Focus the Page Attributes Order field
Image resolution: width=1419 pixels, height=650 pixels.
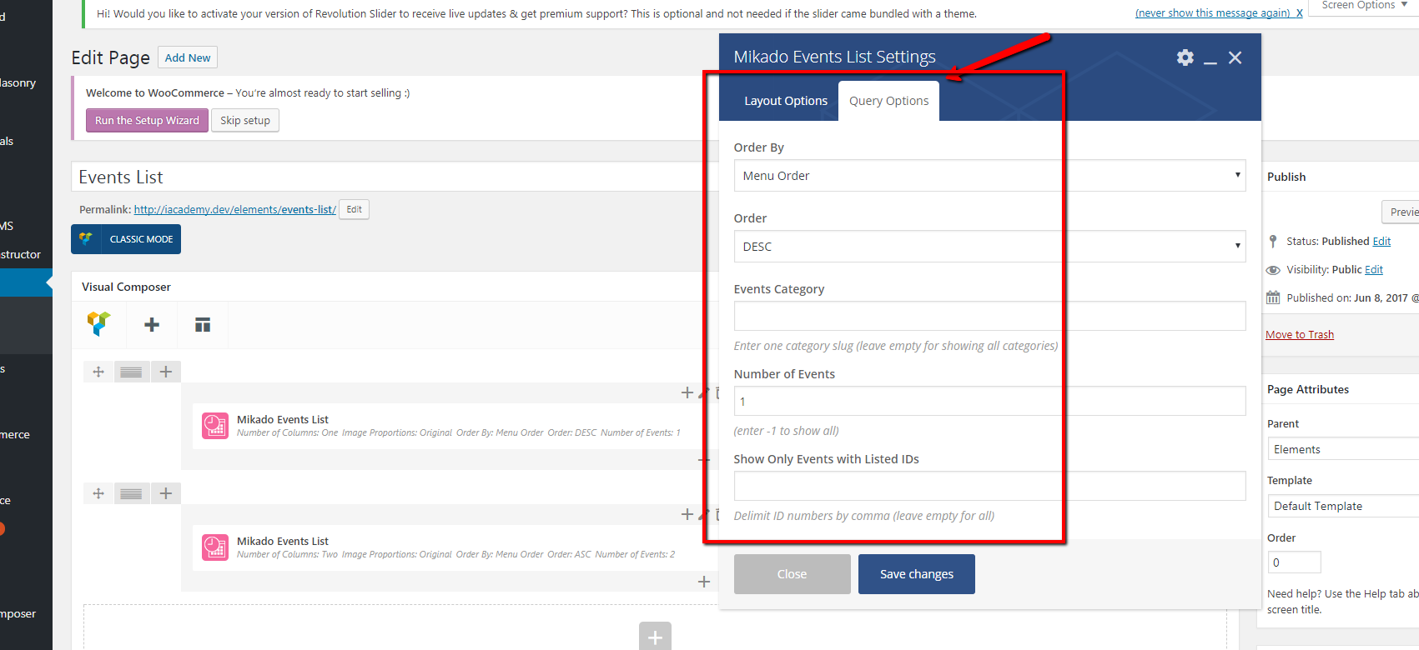(1294, 562)
